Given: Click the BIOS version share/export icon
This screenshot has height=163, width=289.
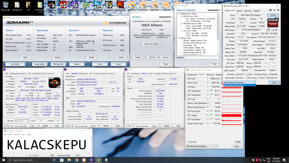Looking at the screenshot, I should pyautogui.click(x=268, y=30).
